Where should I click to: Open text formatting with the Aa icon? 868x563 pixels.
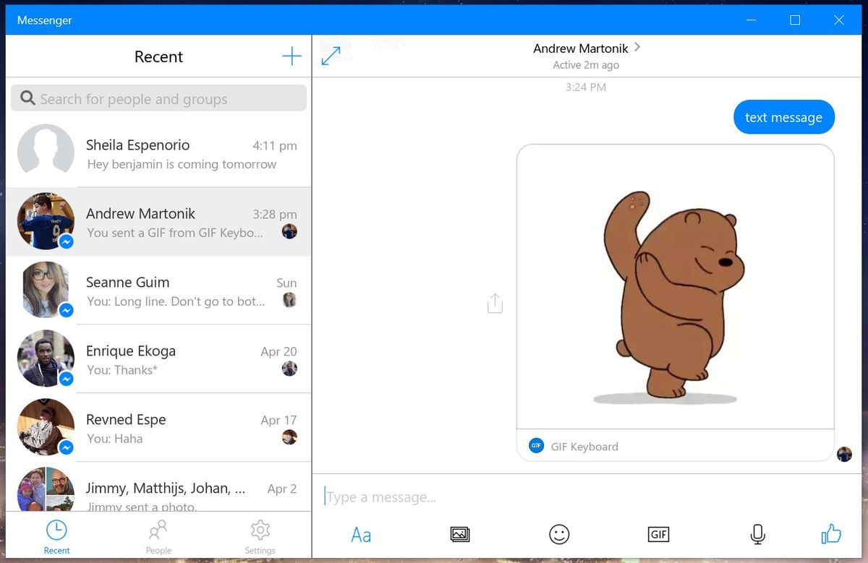pyautogui.click(x=360, y=535)
